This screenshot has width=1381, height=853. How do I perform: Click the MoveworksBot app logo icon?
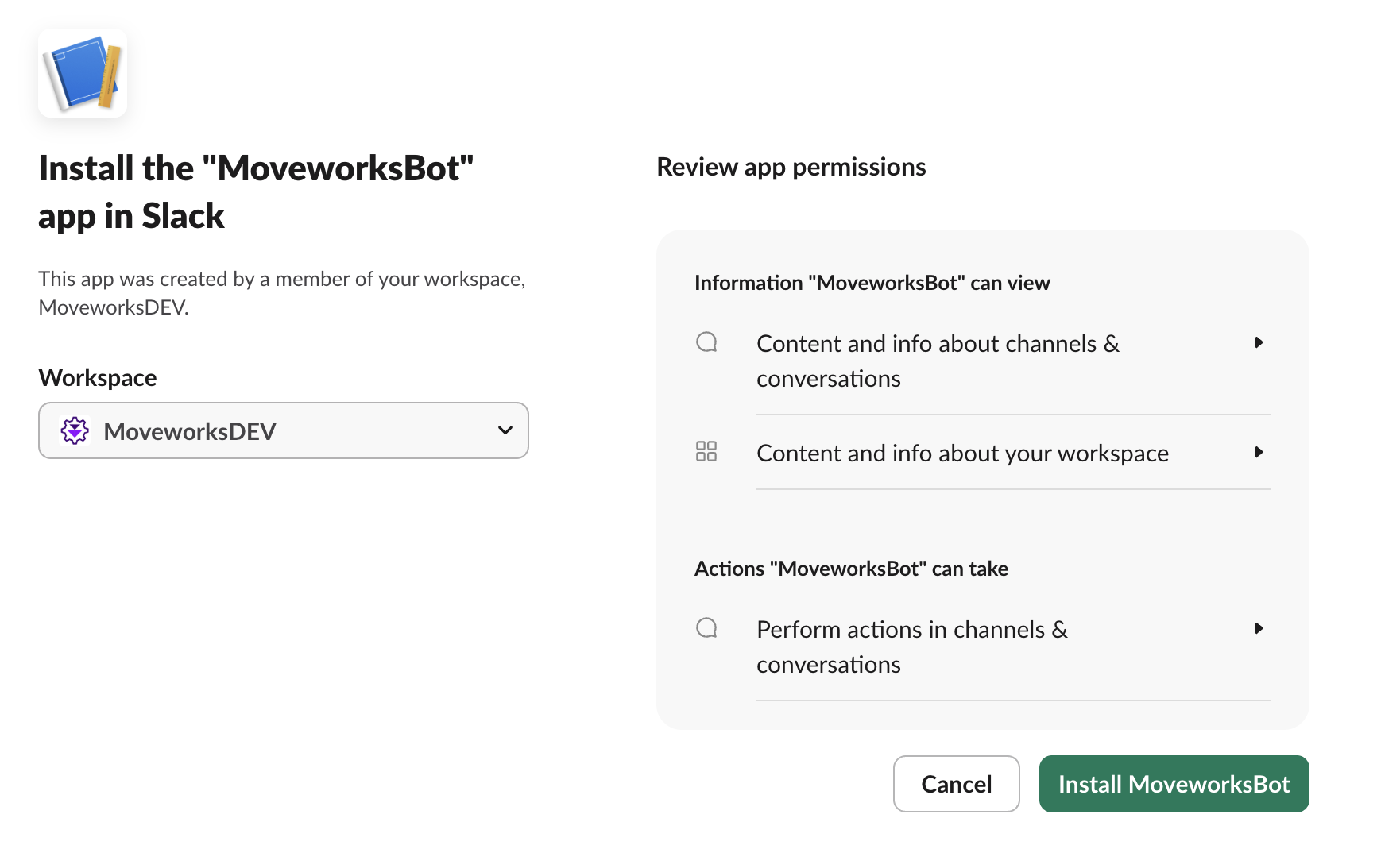click(83, 73)
